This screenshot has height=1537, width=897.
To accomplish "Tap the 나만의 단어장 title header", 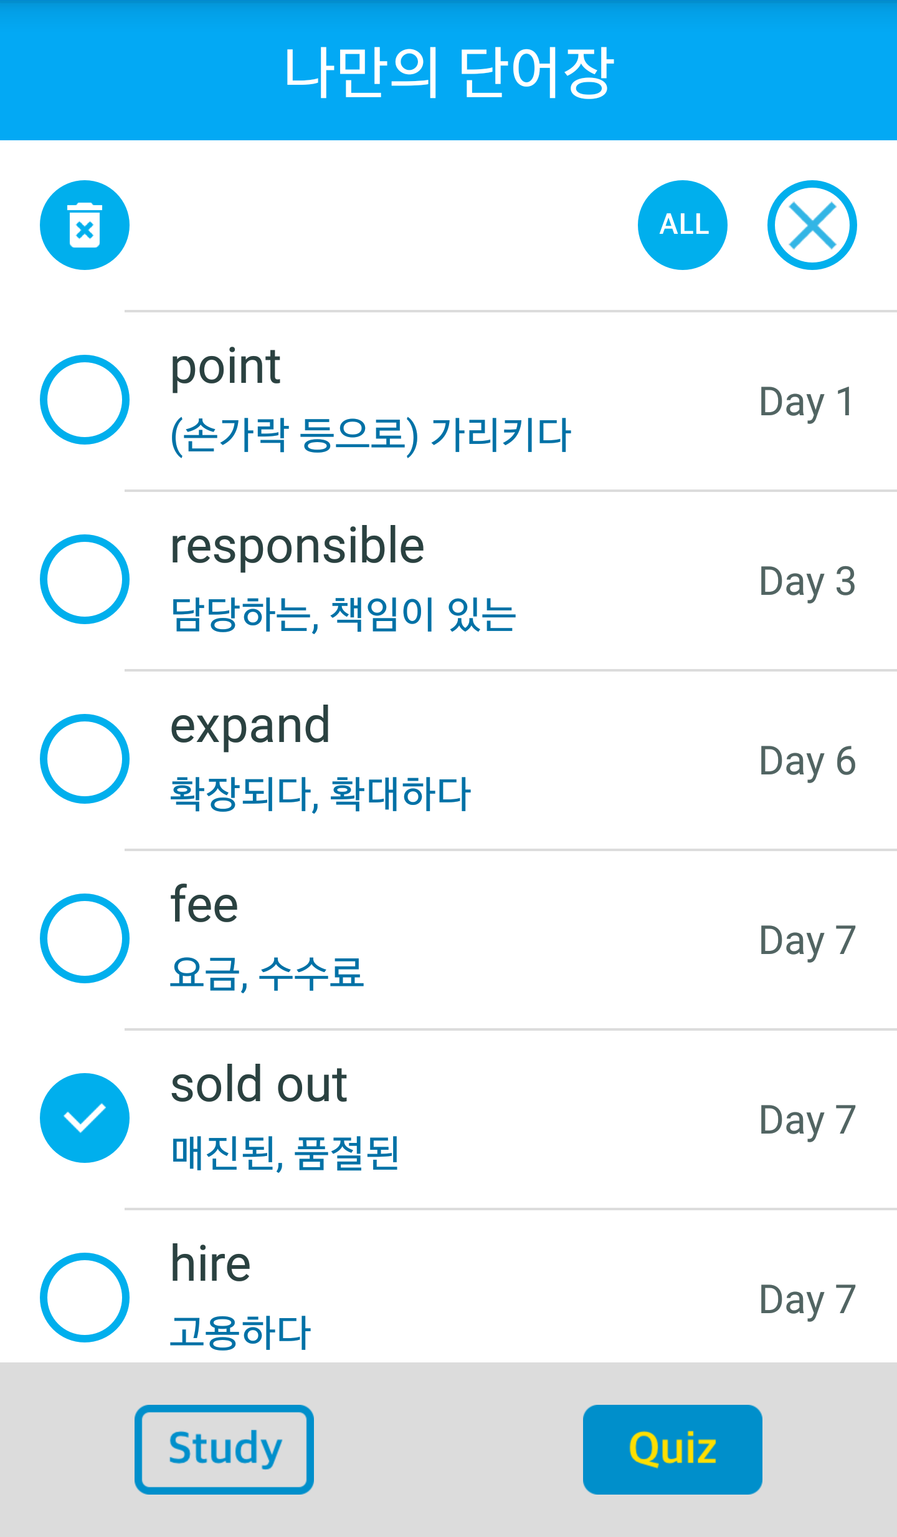I will click(448, 72).
